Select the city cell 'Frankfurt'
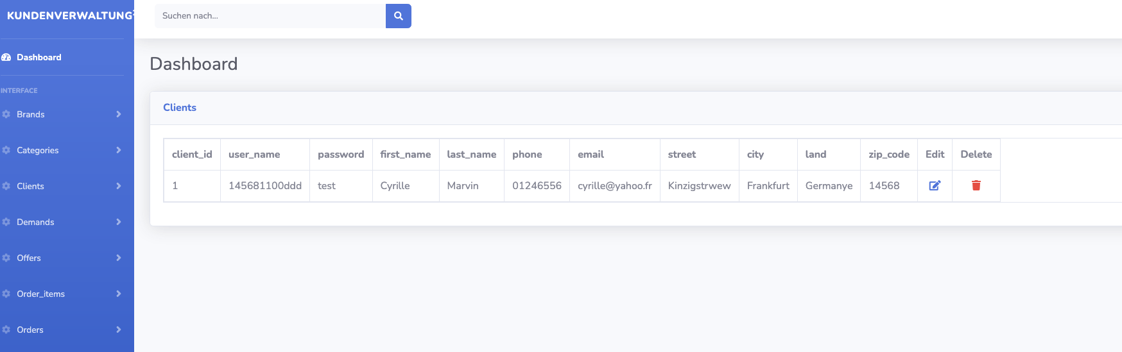 click(x=768, y=186)
